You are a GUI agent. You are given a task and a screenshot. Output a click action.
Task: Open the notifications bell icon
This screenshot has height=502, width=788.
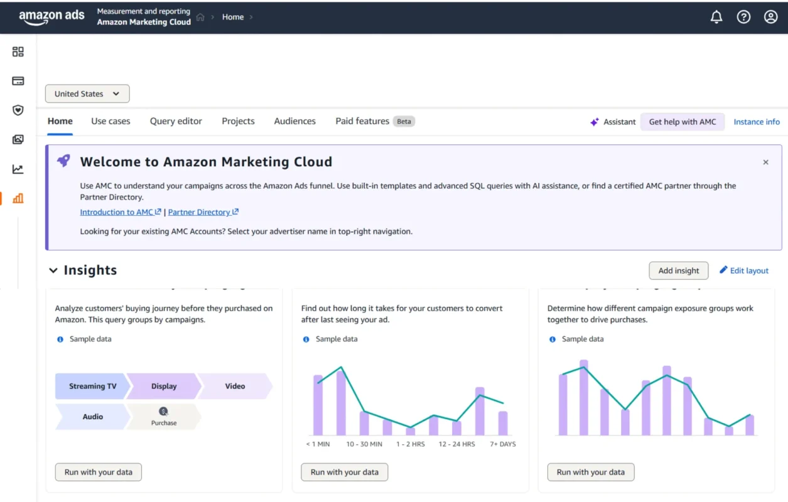point(716,17)
